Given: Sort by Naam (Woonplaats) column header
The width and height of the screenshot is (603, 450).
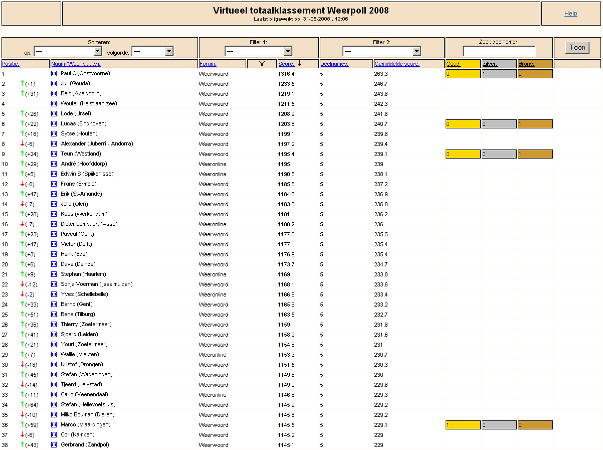Looking at the screenshot, I should pyautogui.click(x=76, y=64).
